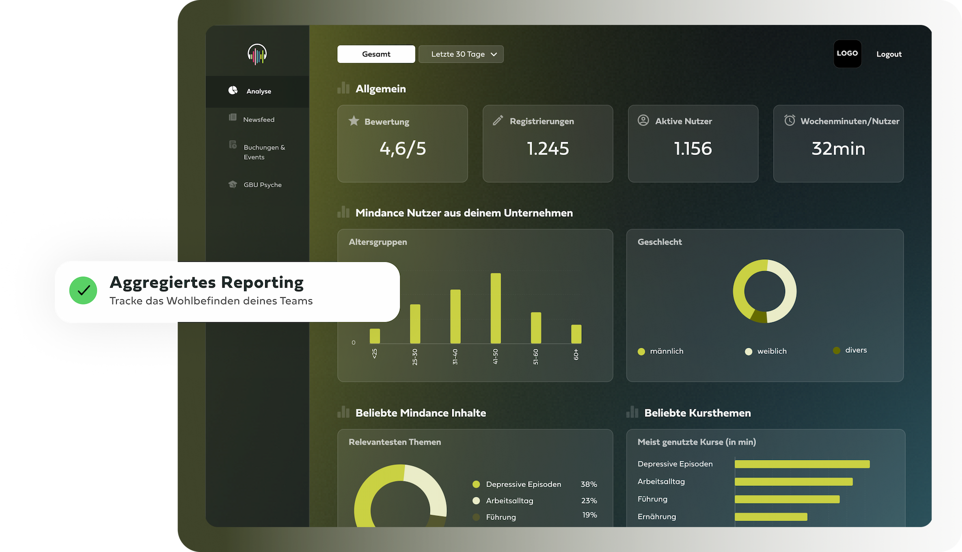962x552 pixels.
Task: Click the Depressive Episoden course bar
Action: (802, 464)
